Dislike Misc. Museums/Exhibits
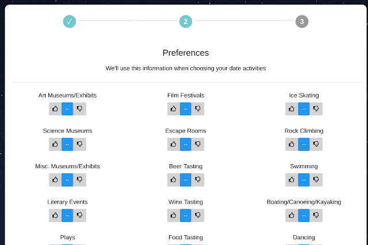Viewport: 368px width, 245px height. [x=80, y=180]
